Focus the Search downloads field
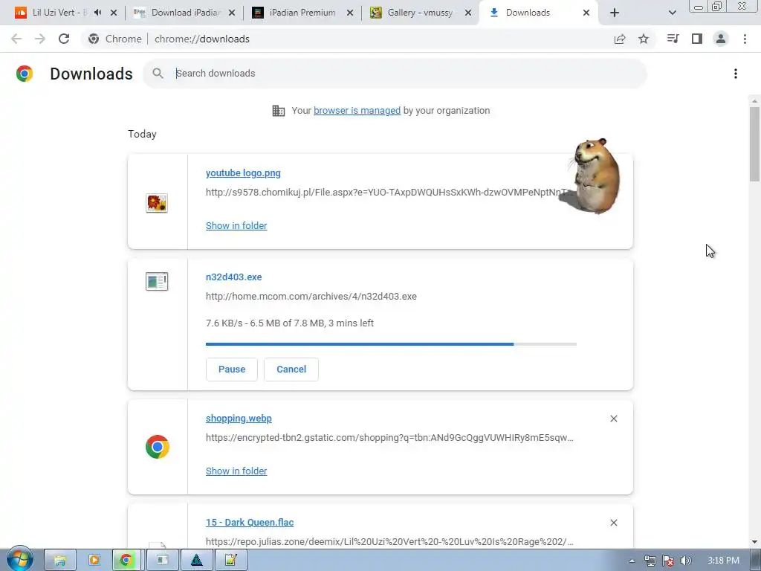This screenshot has width=761, height=571. [x=395, y=74]
